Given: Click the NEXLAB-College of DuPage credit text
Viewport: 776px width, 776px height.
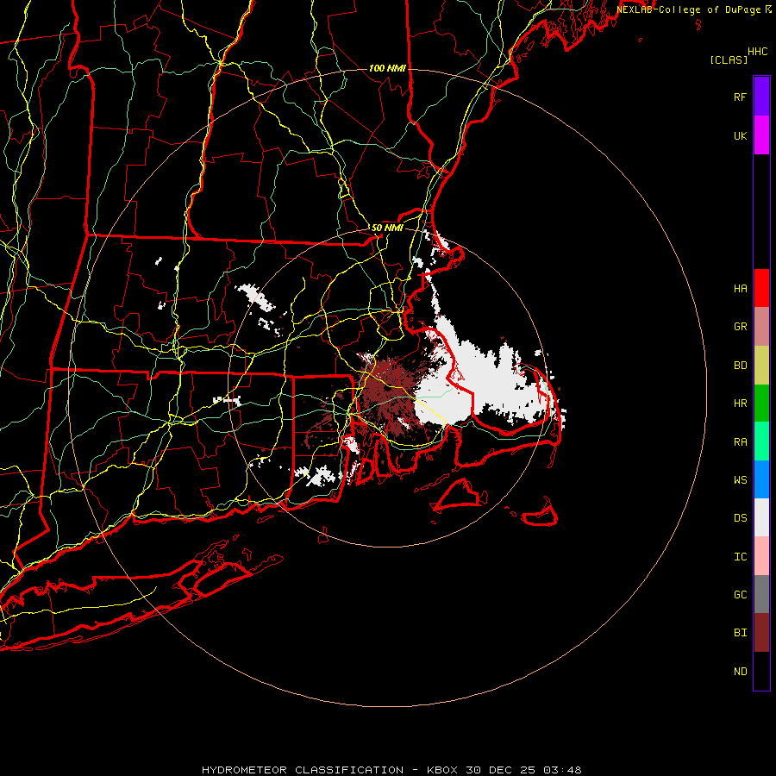Looking at the screenshot, I should point(688,9).
